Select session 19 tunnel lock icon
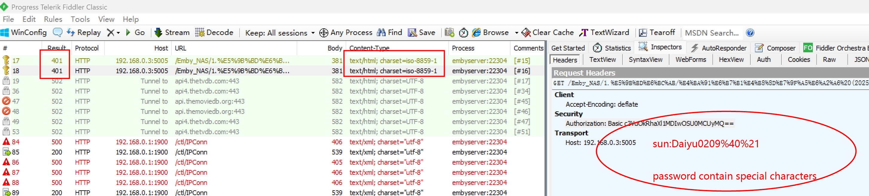Viewport: 869px width, 196px height. [x=6, y=81]
